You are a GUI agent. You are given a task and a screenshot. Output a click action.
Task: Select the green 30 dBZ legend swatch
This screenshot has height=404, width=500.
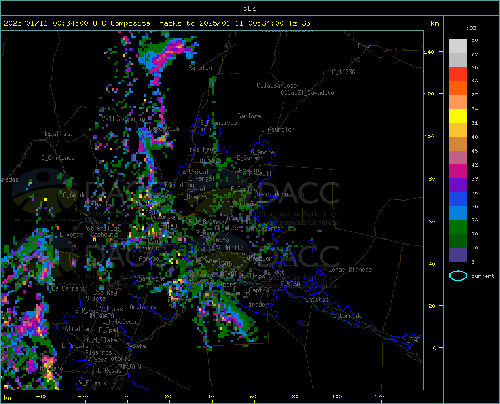[458, 227]
